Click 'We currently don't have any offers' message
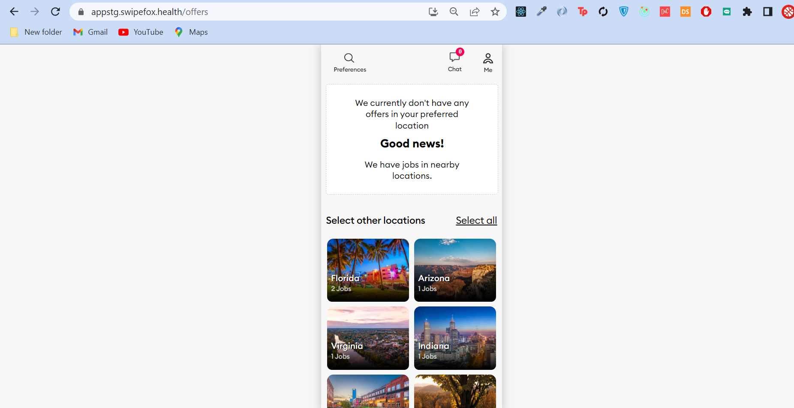Image resolution: width=794 pixels, height=408 pixels. coord(412,114)
